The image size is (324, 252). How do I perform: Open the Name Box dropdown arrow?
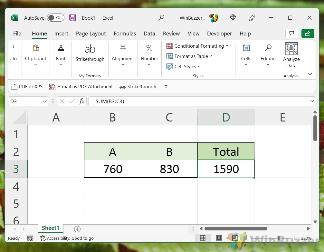[x=44, y=102]
